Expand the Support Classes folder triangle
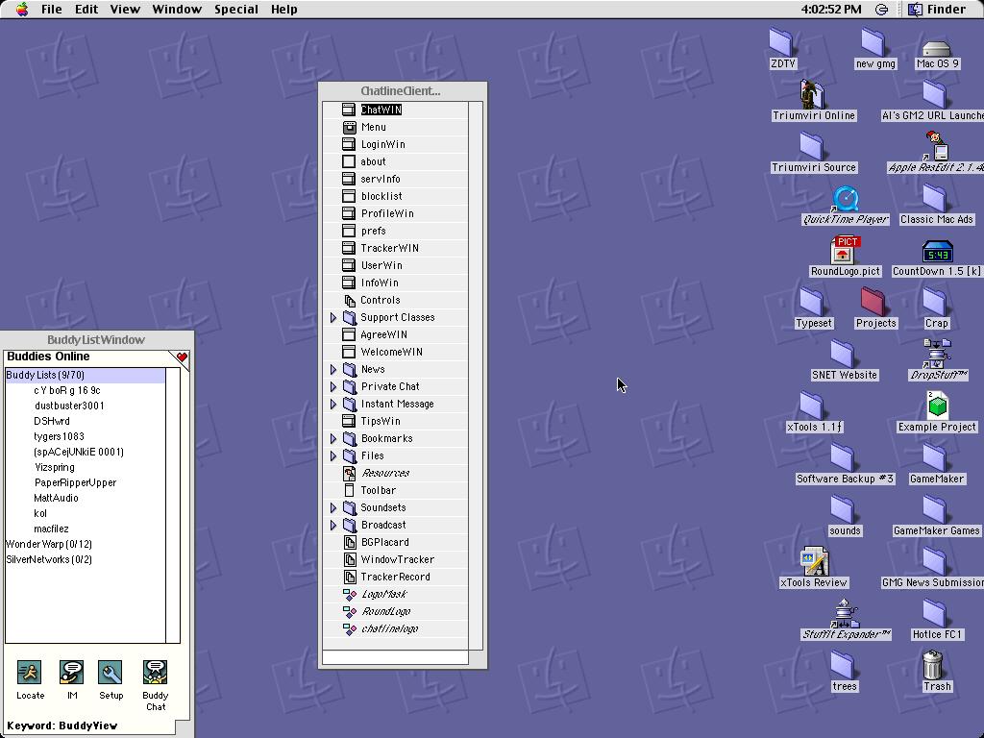Image resolution: width=984 pixels, height=738 pixels. point(333,317)
